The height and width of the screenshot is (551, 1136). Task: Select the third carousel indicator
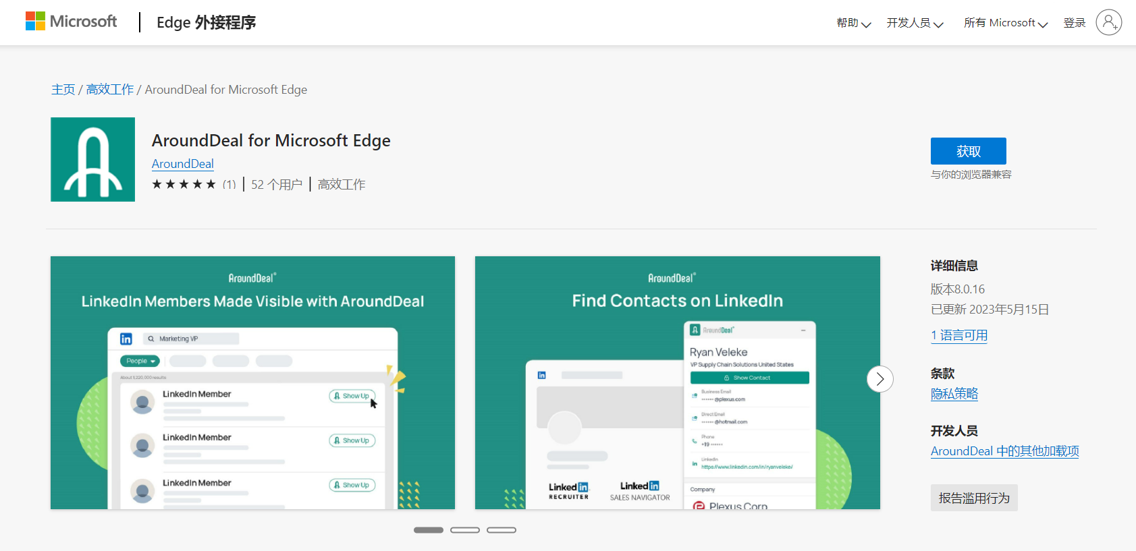502,530
